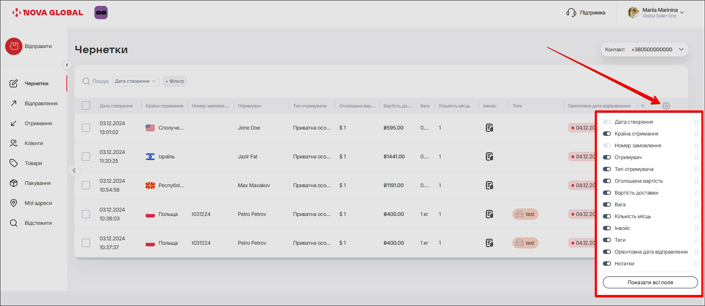Tick the select-all checkbox in table header
The height and width of the screenshot is (306, 705).
[x=86, y=106]
